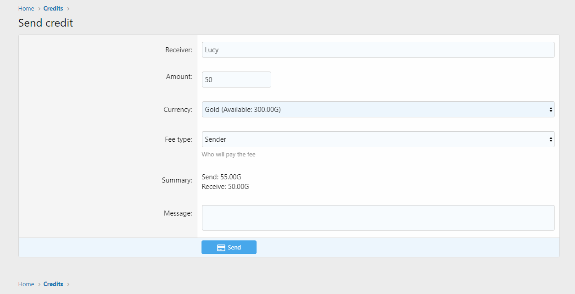Click into the Amount field showing 50
This screenshot has width=575, height=294.
point(236,80)
